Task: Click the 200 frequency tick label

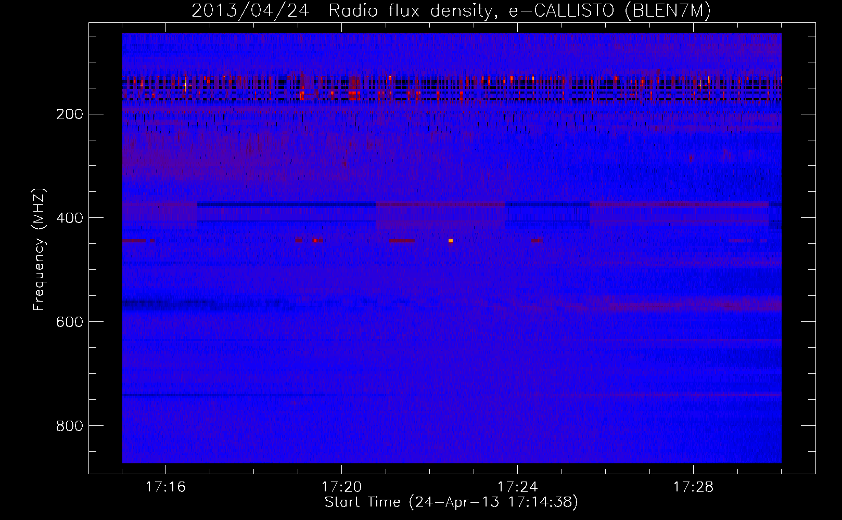Action: pos(69,114)
